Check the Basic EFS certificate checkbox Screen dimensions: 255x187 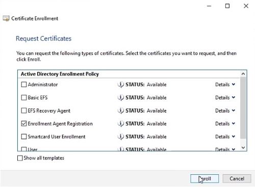coord(24,97)
